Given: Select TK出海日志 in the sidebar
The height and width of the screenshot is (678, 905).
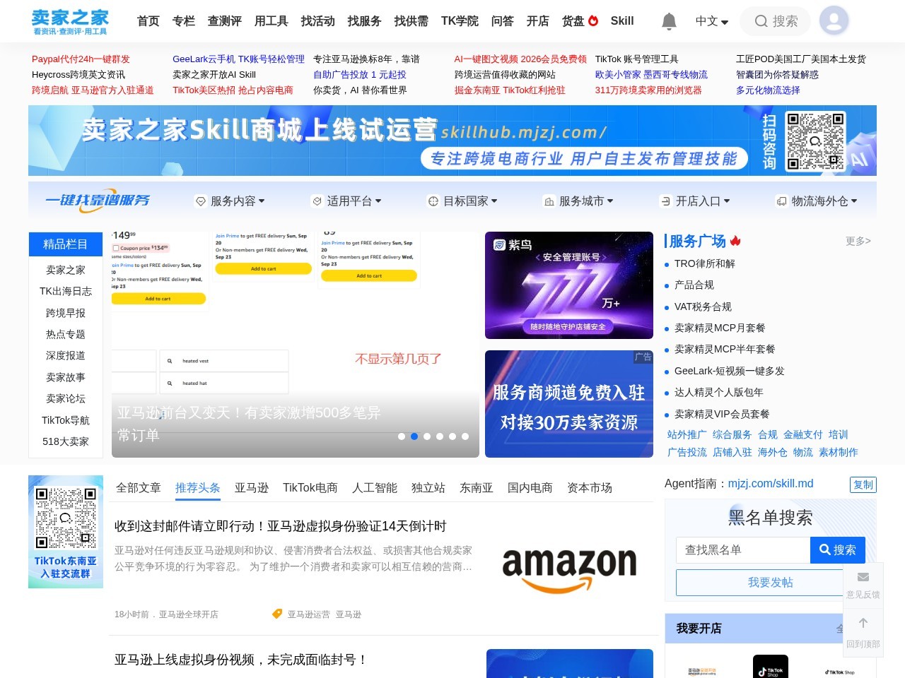Looking at the screenshot, I should tap(66, 291).
